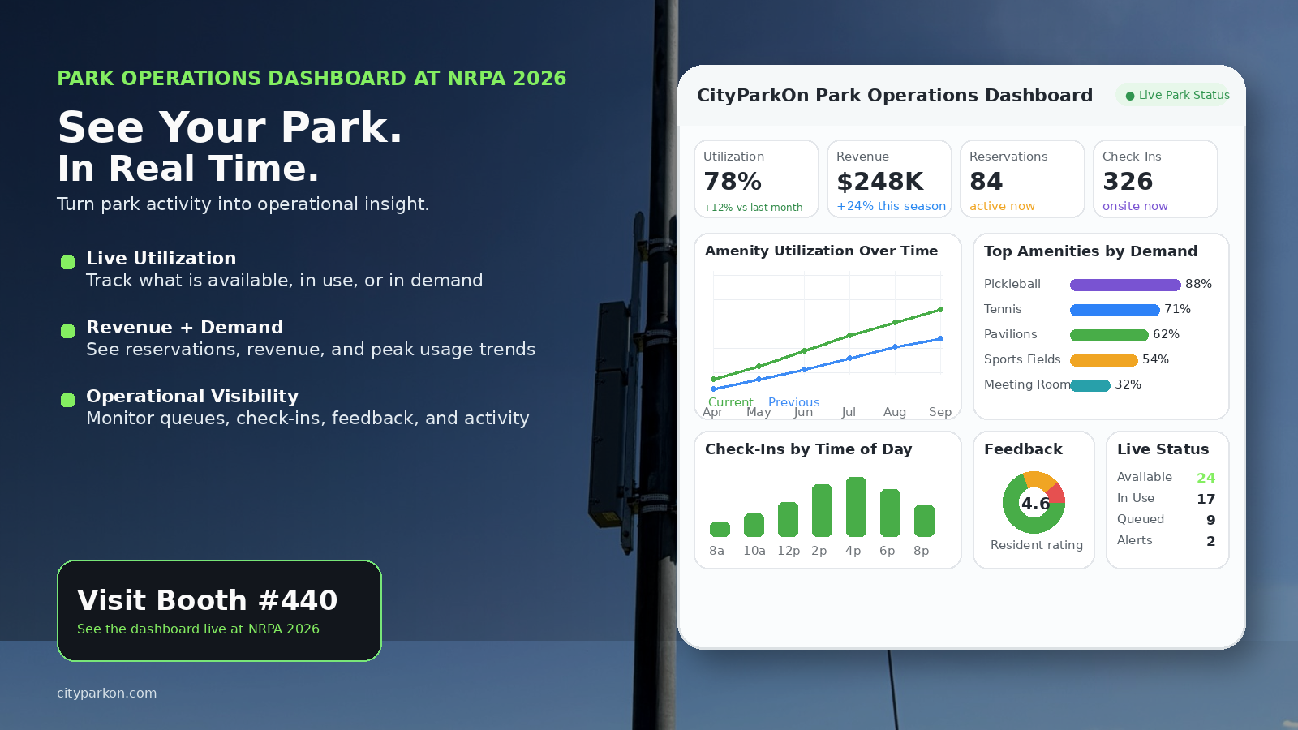Click the Live Utilization heading

tap(161, 258)
